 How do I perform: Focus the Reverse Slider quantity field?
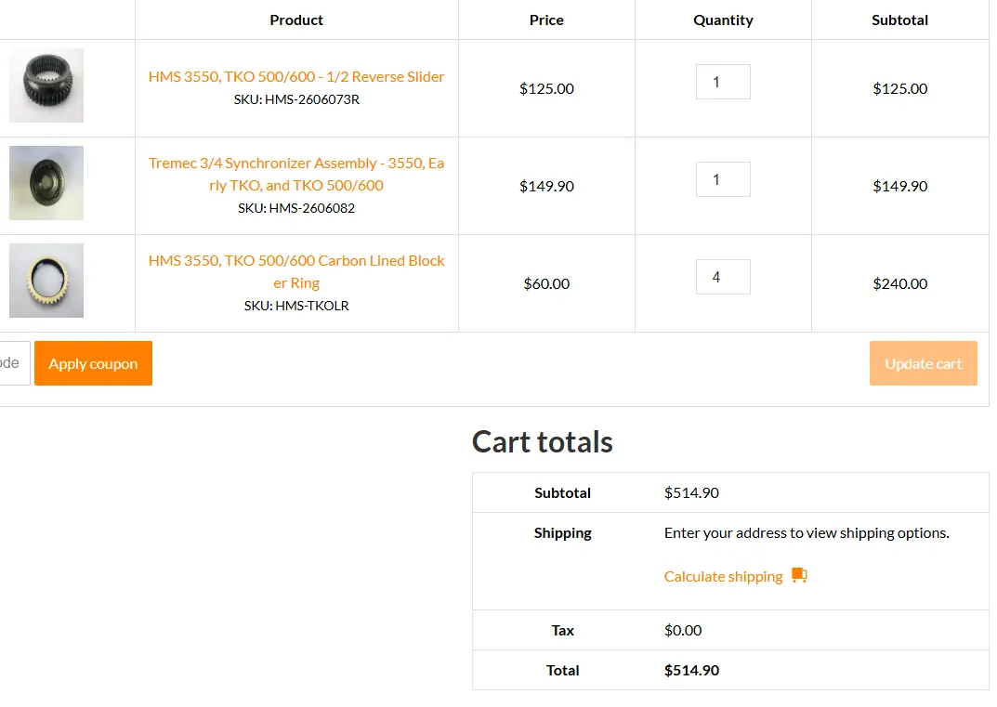[723, 82]
